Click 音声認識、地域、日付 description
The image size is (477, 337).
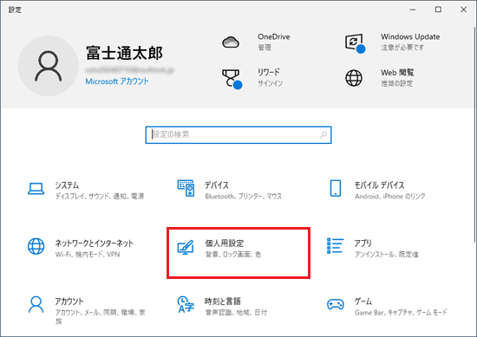(x=236, y=313)
